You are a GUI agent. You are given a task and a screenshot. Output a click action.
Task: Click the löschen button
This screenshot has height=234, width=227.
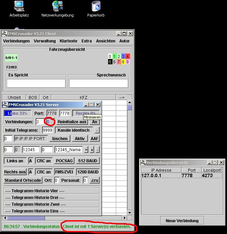60,138
